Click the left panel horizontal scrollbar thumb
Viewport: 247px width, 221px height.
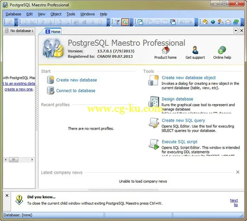pos(14,160)
